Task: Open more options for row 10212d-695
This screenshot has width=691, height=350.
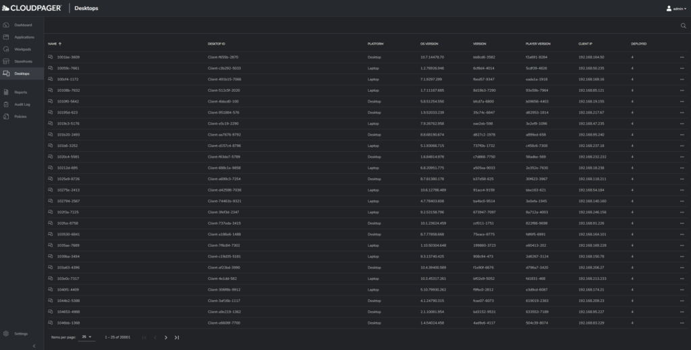Action: tap(682, 168)
